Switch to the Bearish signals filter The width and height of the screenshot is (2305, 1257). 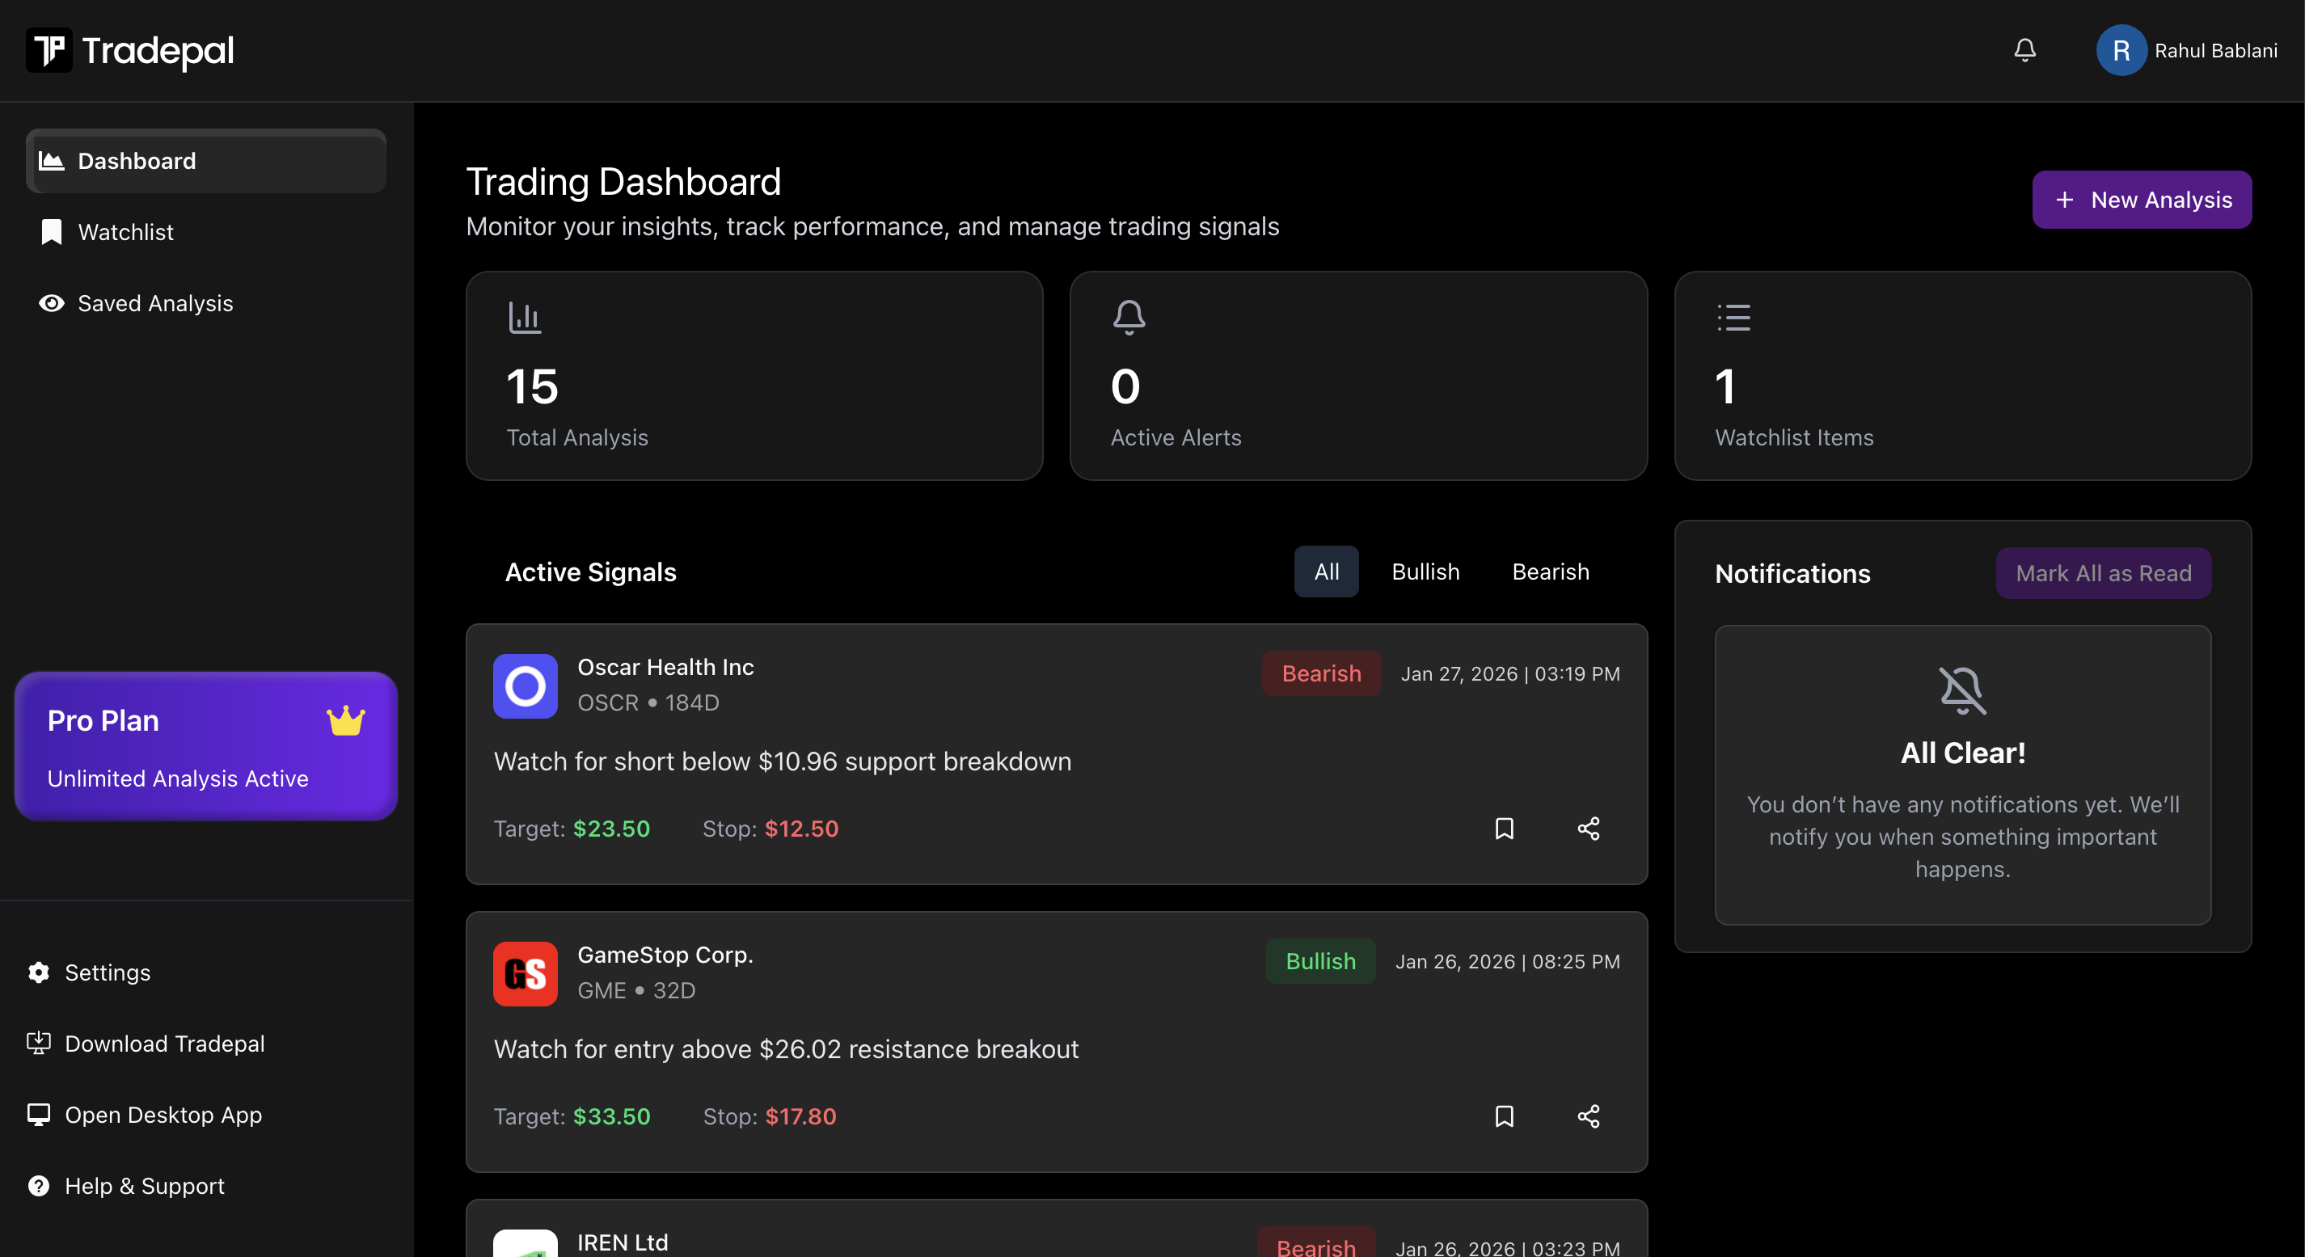tap(1551, 571)
